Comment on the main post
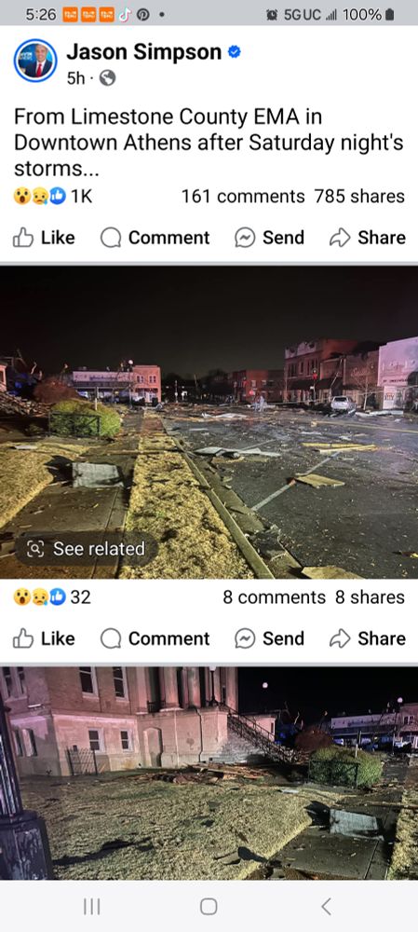The height and width of the screenshot is (932, 418). tap(155, 238)
